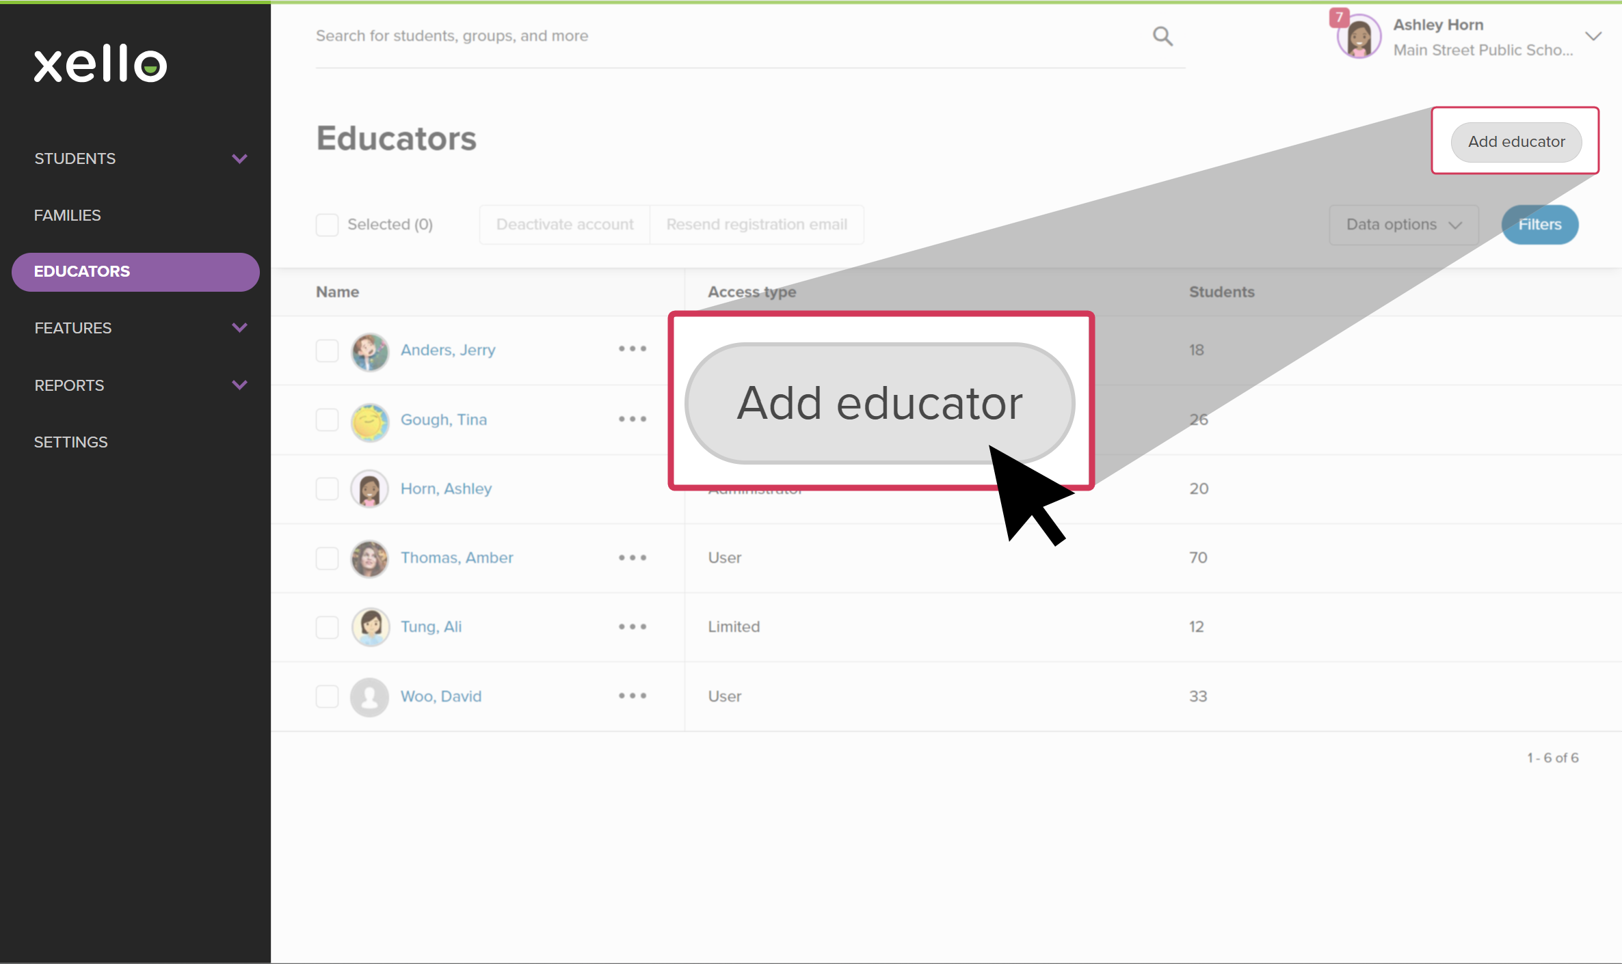Open Ashley Horn's educator profile link
Viewport: 1622px width, 964px height.
point(445,488)
